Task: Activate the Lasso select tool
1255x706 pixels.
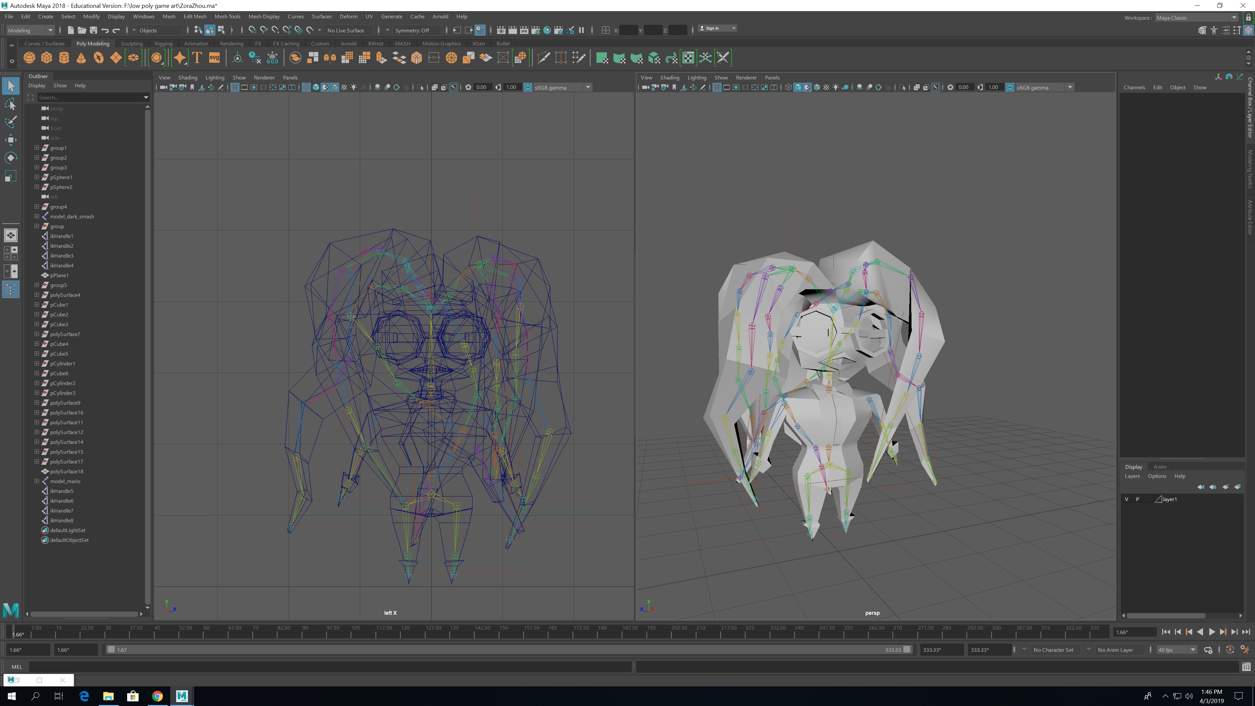Action: click(11, 104)
